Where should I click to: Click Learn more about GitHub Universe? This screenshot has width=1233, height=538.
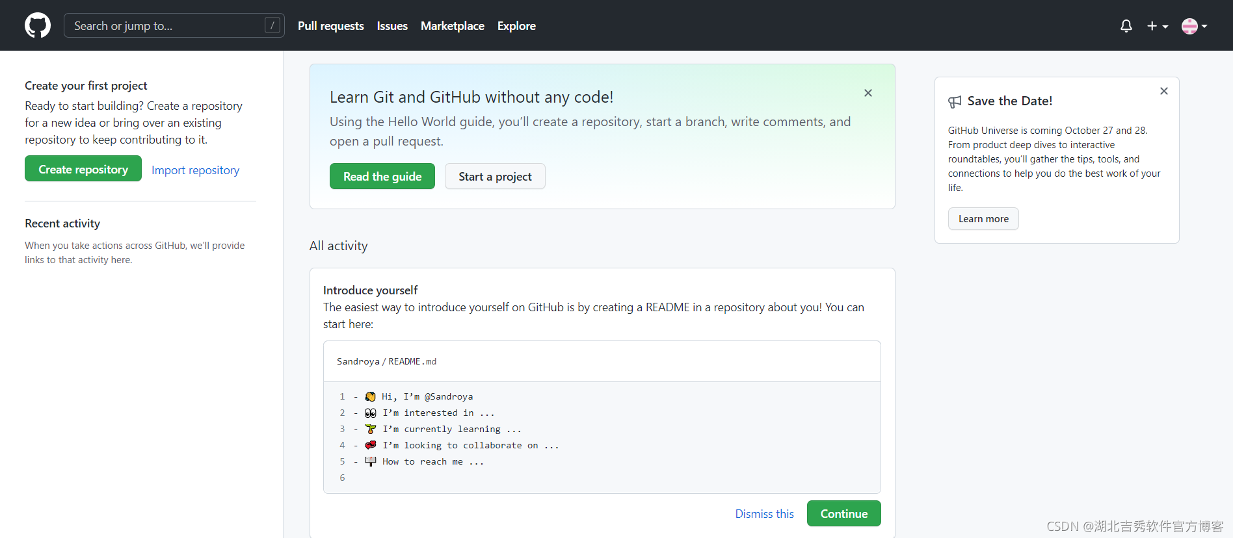(x=983, y=218)
